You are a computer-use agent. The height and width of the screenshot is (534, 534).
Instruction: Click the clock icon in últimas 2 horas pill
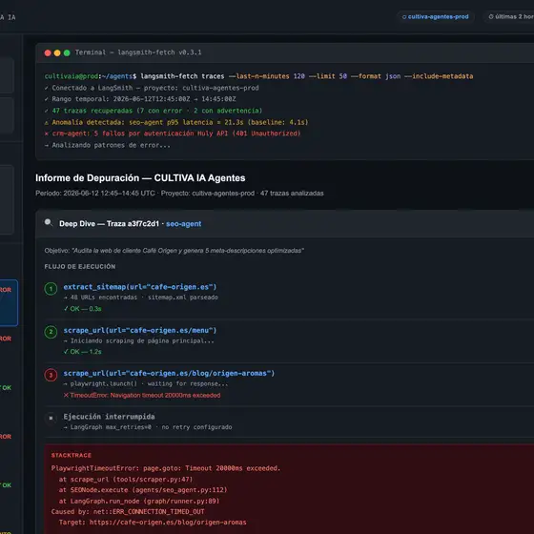(491, 16)
